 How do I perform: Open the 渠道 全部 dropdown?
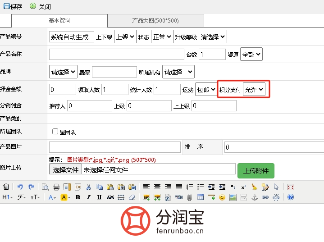pyautogui.click(x=251, y=54)
